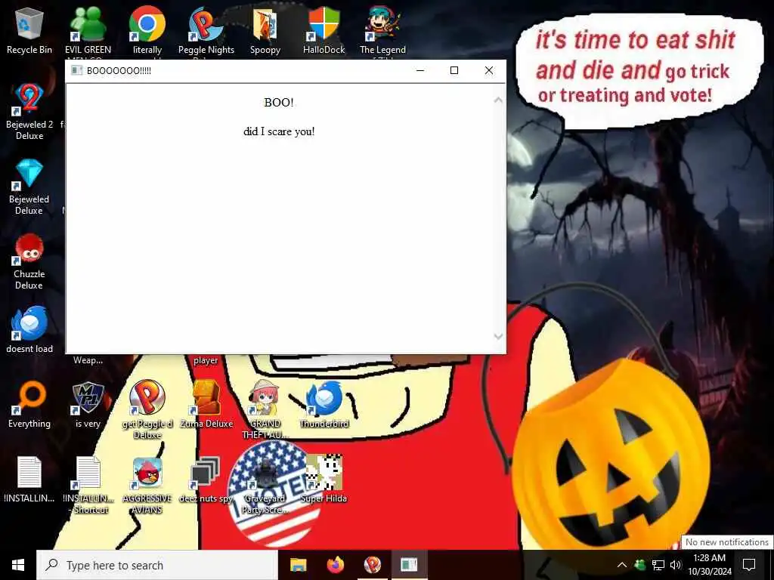The height and width of the screenshot is (580, 774).
Task: Open network status tray icon
Action: (x=658, y=565)
